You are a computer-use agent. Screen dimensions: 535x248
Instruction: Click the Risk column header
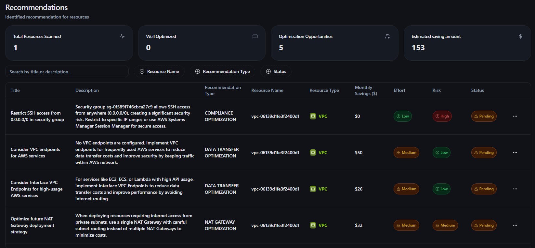[437, 90]
